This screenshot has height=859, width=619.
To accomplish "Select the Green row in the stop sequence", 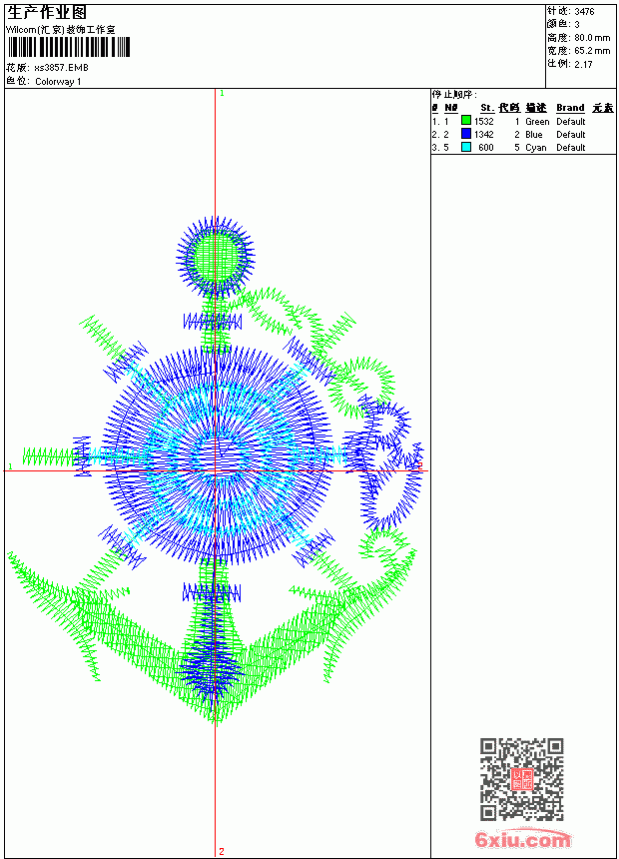I will click(x=523, y=121).
